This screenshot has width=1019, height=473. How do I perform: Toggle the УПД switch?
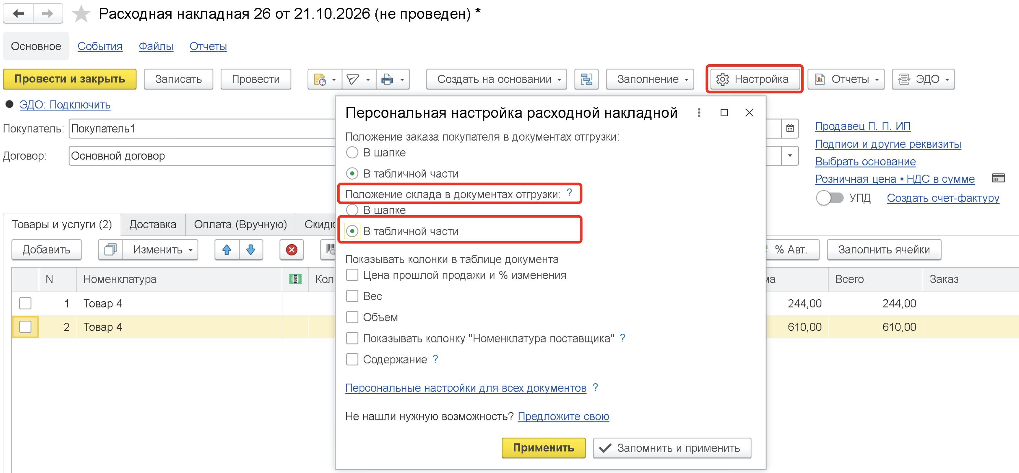(830, 198)
